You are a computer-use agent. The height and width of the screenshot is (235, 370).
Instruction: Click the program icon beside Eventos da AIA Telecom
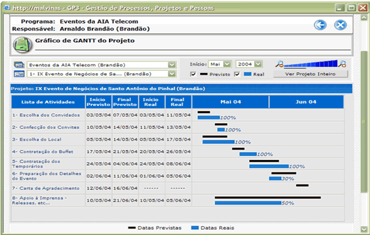click(x=18, y=64)
